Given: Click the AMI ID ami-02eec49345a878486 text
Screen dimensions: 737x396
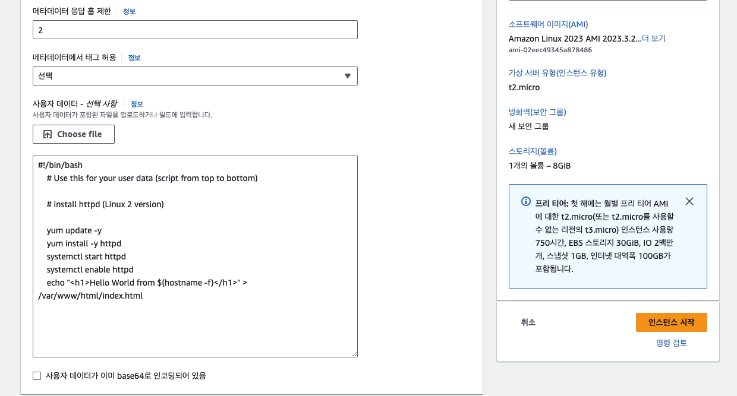Looking at the screenshot, I should coord(550,50).
